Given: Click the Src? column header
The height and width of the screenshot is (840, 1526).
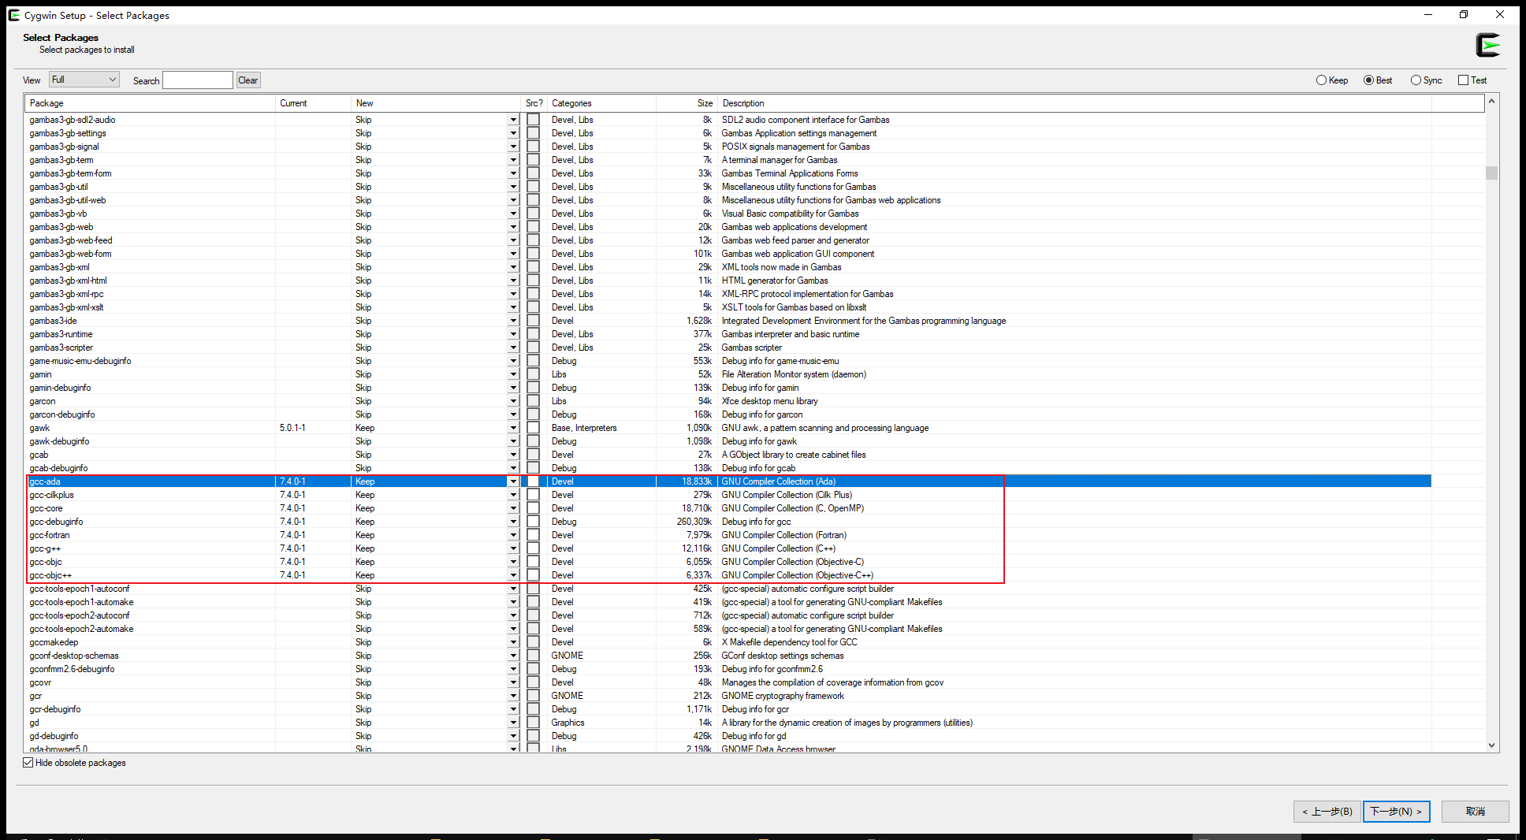Looking at the screenshot, I should tap(534, 103).
